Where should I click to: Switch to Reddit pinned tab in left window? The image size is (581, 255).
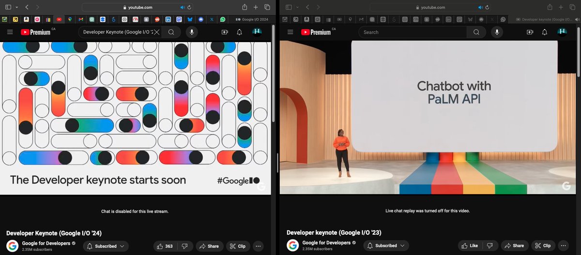coord(157,19)
